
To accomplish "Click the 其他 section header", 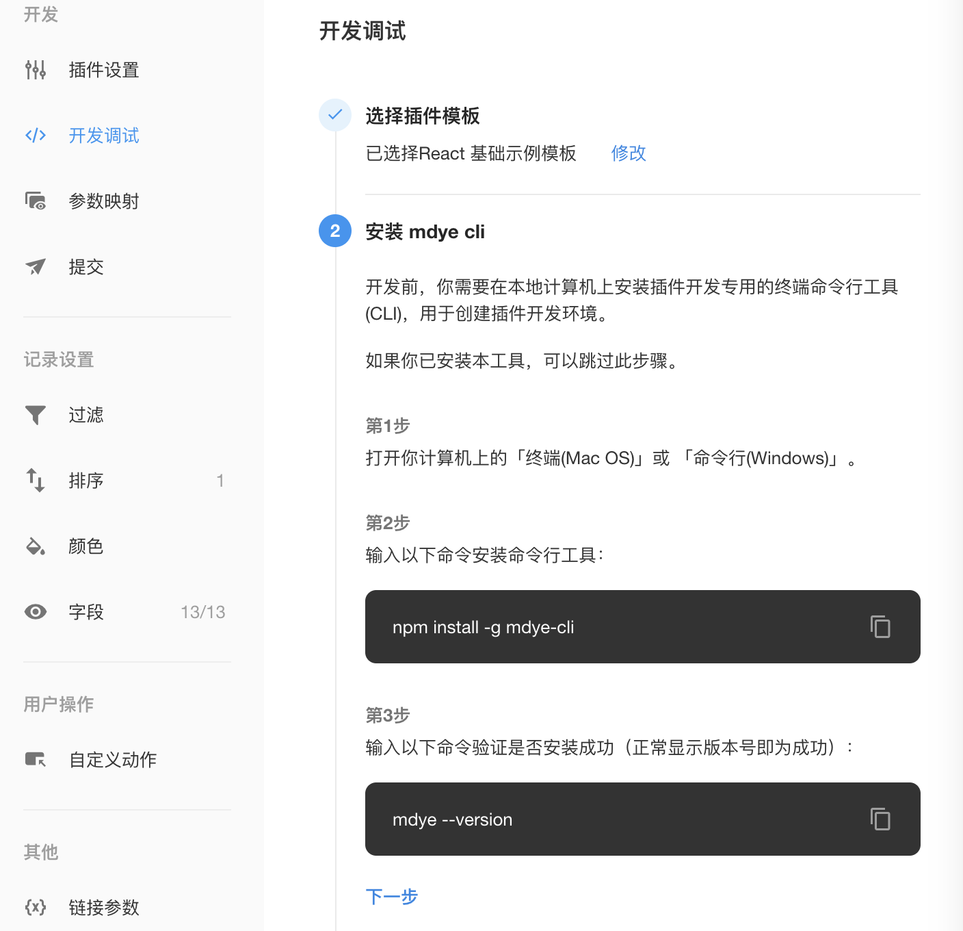I will point(41,852).
